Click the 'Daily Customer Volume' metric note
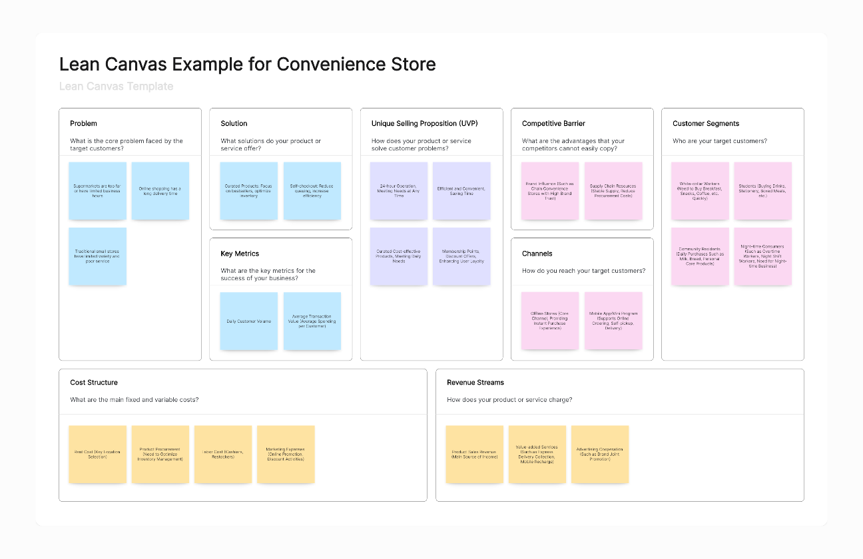863x559 pixels. pos(248,321)
